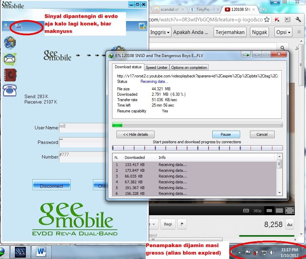Image resolution: width=306 pixels, height=259 pixels.
Task: Click the taskbar clock showing 11:17 PM
Action: 289,252
